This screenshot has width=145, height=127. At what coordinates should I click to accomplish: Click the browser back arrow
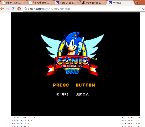(x=2, y=9)
